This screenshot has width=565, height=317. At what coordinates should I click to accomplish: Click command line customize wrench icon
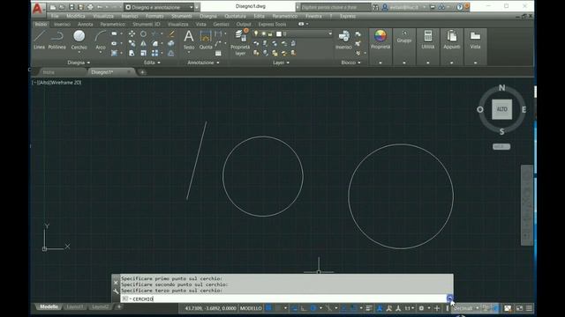click(116, 291)
